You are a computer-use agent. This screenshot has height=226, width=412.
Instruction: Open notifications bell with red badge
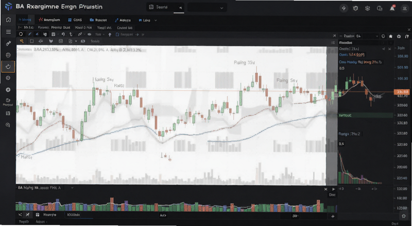coord(392,8)
